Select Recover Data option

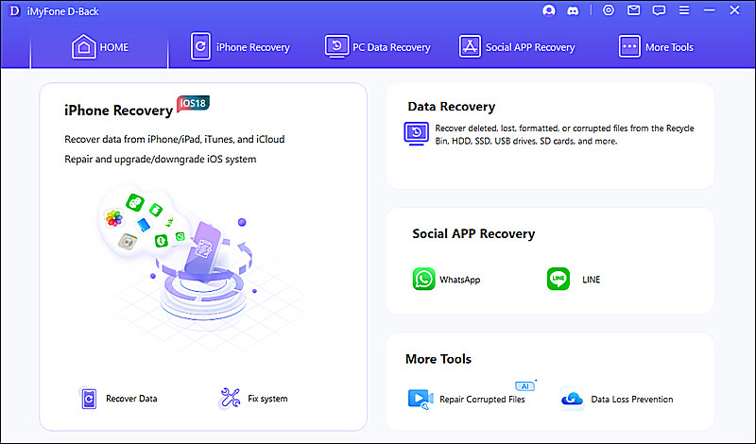coord(119,399)
